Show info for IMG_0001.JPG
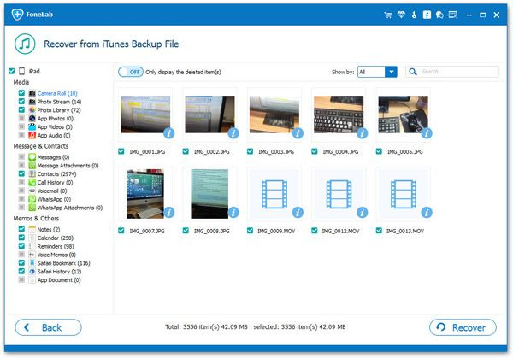513x358 pixels. coord(168,133)
